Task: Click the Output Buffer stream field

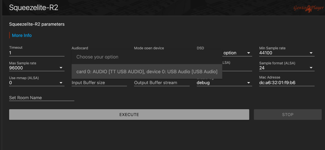Action: point(162,83)
